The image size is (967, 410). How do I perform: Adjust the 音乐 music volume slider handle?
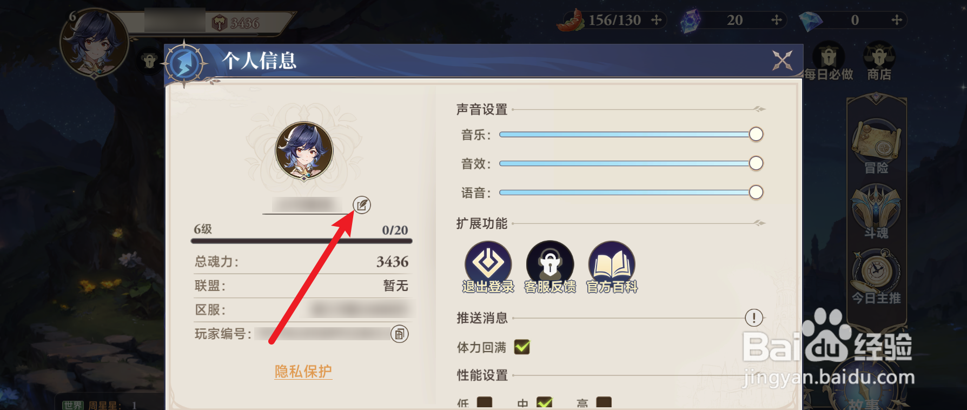pyautogui.click(x=756, y=134)
